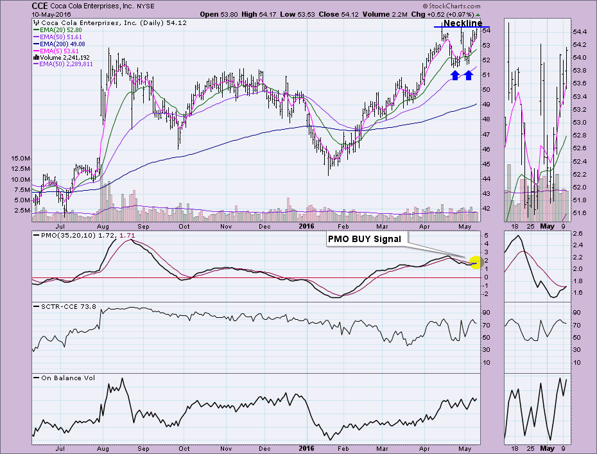Click the yellow circle highlighting the PMO crossover
Screen dimensions: 597x454
[x=476, y=263]
